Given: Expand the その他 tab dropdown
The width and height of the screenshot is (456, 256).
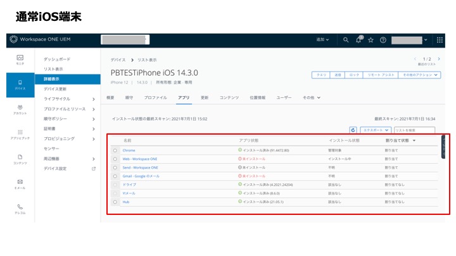Looking at the screenshot, I should tap(312, 97).
